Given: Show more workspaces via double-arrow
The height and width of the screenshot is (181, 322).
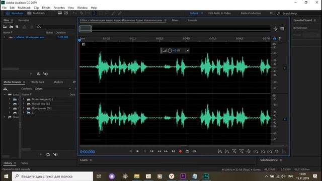Looking at the screenshot, I should (271, 13).
